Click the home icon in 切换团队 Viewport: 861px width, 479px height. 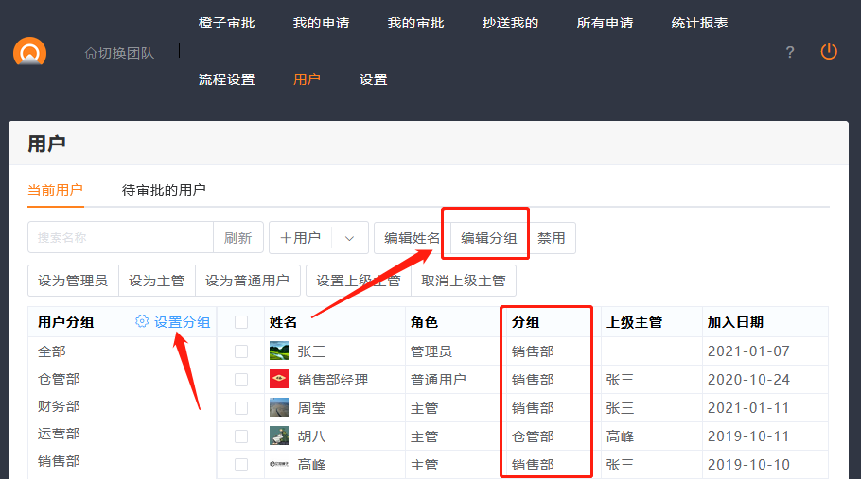(91, 53)
